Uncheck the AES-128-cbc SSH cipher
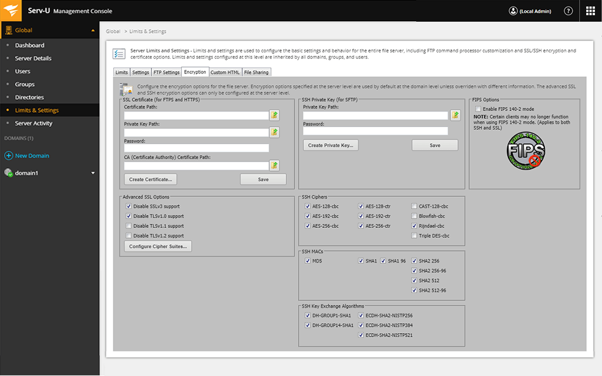 pos(307,206)
